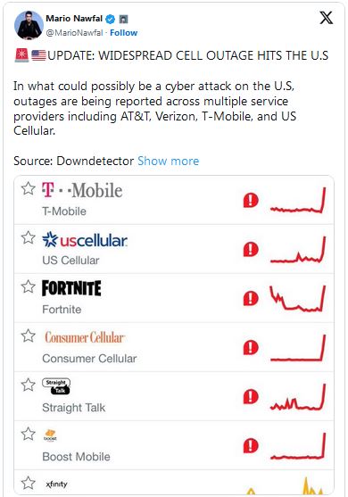Click the Straight Talk logo icon
The height and width of the screenshot is (497, 348).
[x=56, y=386]
